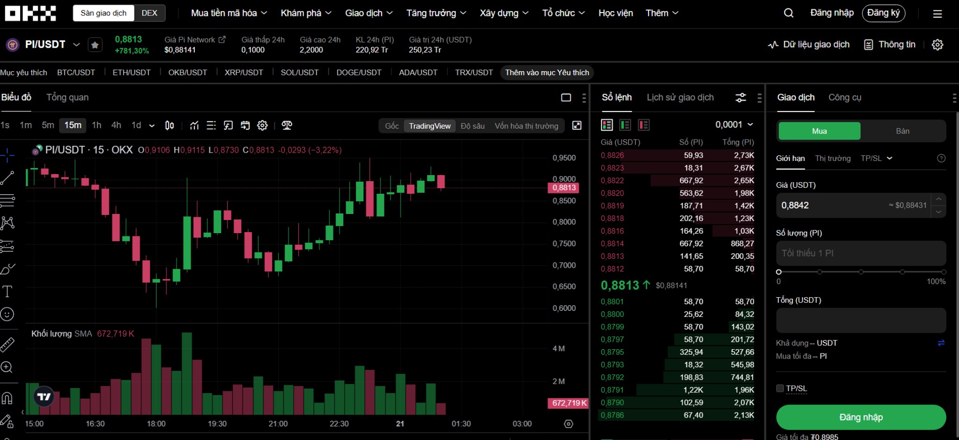
Task: Open the emoji sticker tool
Action: (x=7, y=314)
